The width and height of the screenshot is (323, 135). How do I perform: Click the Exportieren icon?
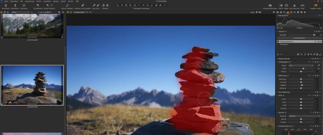[x=15, y=5]
